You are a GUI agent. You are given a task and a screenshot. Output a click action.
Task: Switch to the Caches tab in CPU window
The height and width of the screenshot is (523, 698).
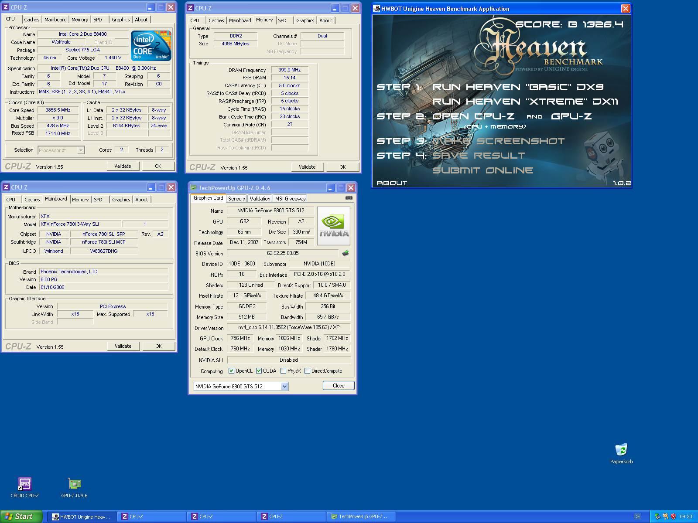pos(32,20)
